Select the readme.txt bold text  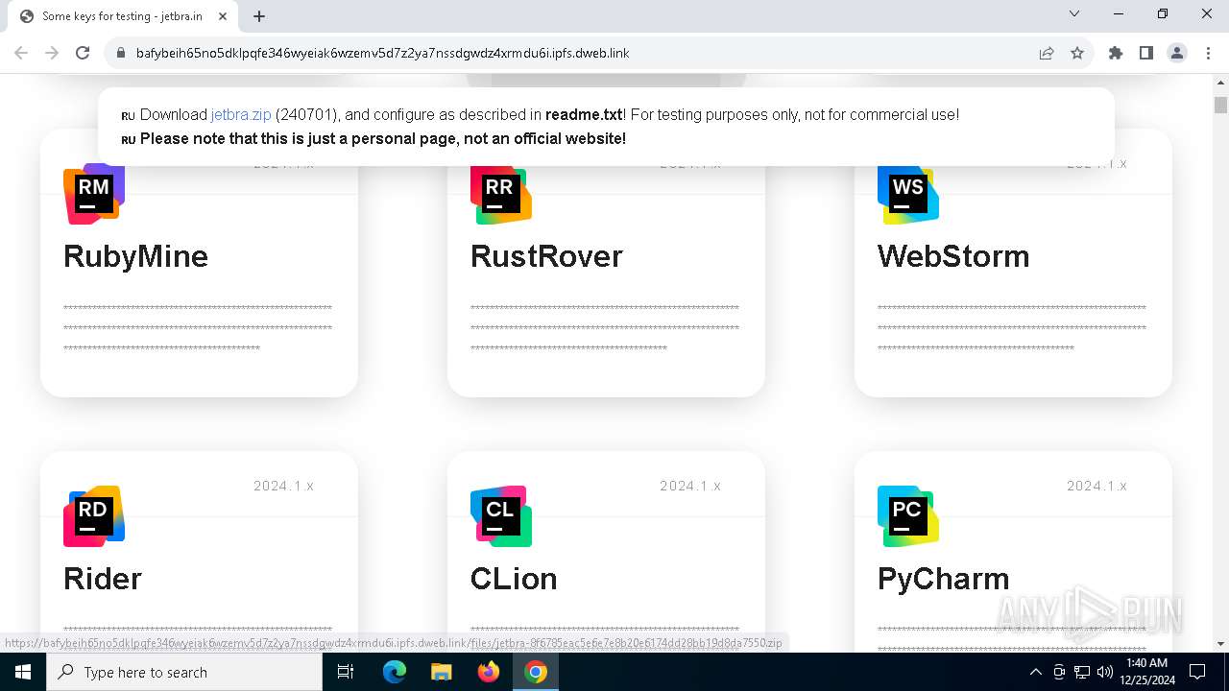[584, 114]
